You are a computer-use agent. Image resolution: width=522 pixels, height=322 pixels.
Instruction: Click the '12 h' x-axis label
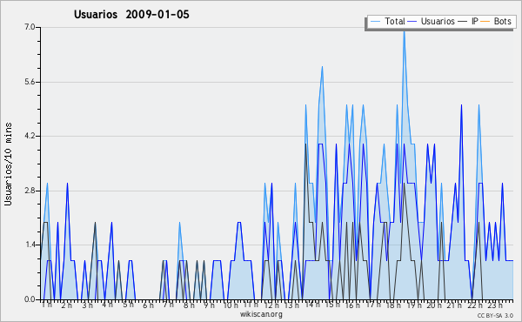pos(271,305)
